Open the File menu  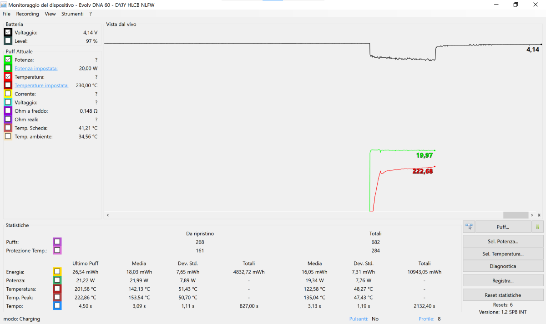click(6, 14)
